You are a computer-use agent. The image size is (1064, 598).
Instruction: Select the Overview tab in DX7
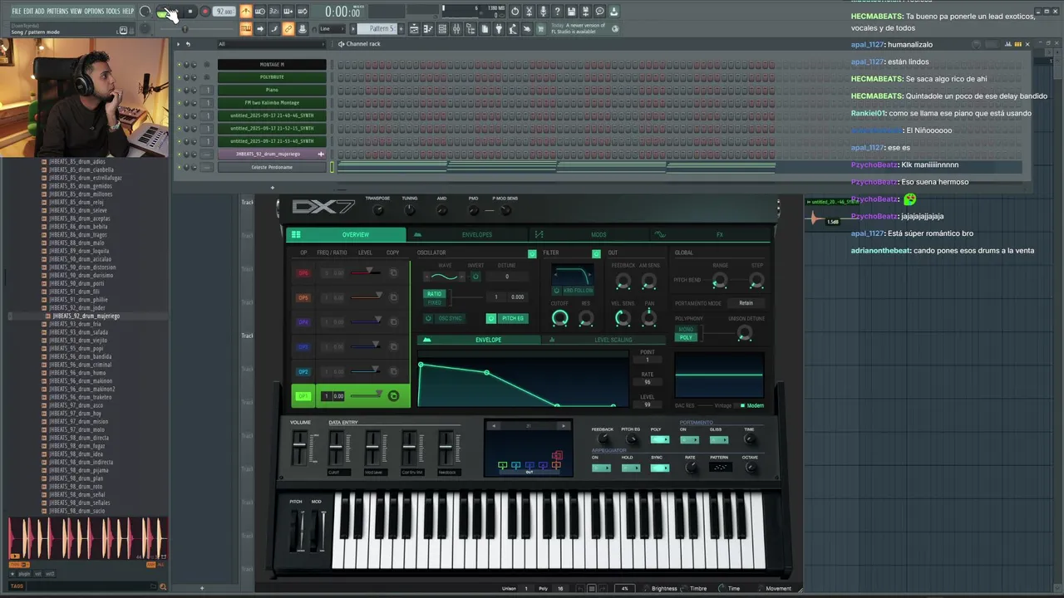coord(346,235)
